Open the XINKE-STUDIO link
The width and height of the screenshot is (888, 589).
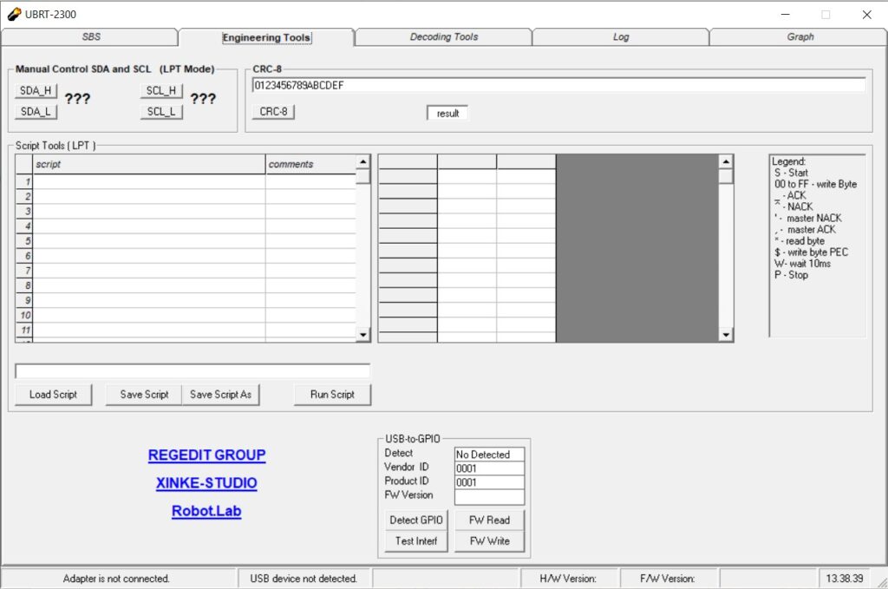206,483
